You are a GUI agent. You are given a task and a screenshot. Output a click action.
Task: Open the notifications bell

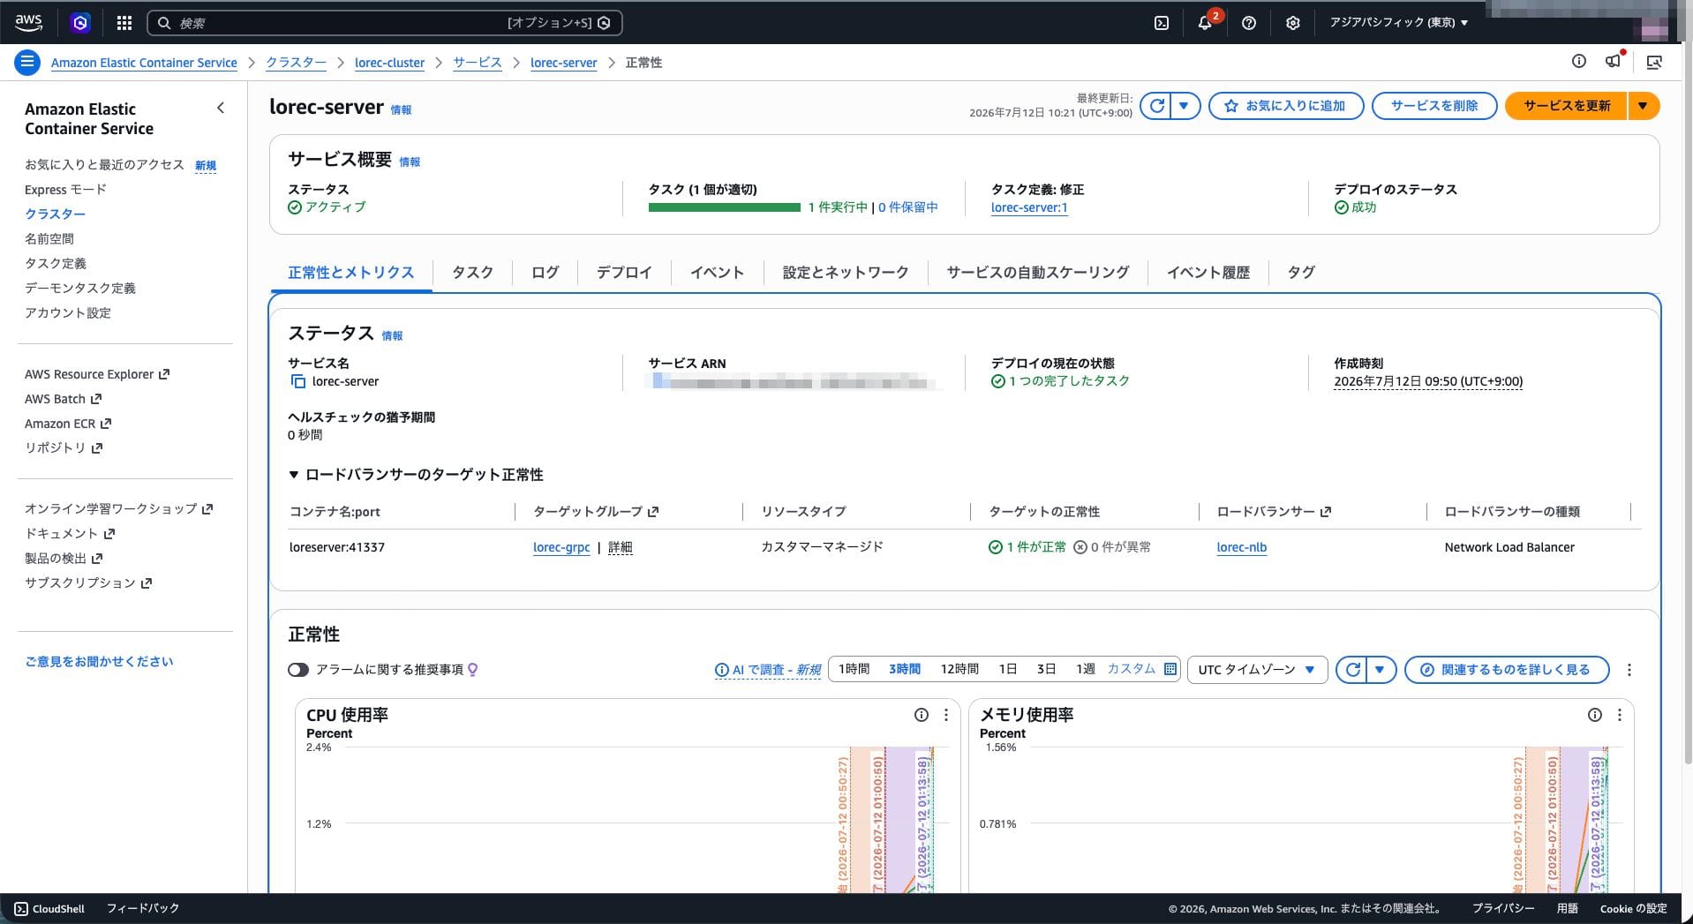point(1205,23)
